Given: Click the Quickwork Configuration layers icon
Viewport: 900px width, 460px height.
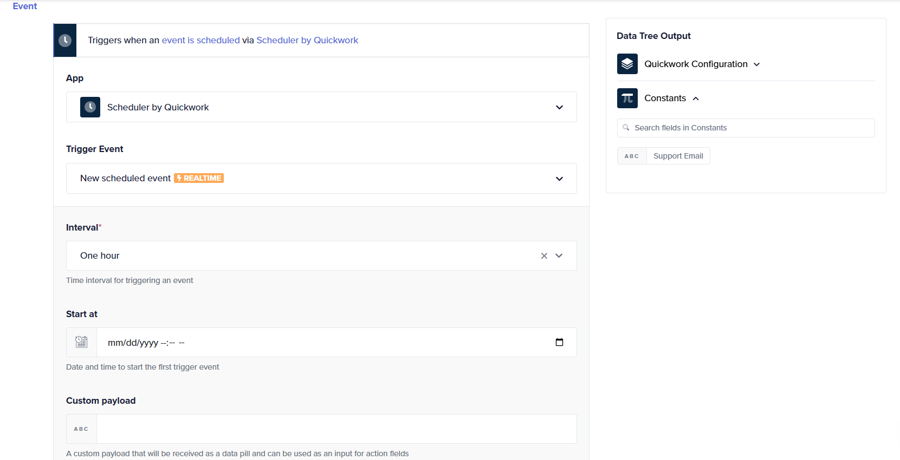Looking at the screenshot, I should [x=627, y=64].
